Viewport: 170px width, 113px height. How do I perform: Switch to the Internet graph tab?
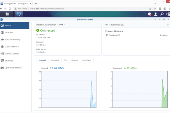pyautogui.click(x=42, y=60)
